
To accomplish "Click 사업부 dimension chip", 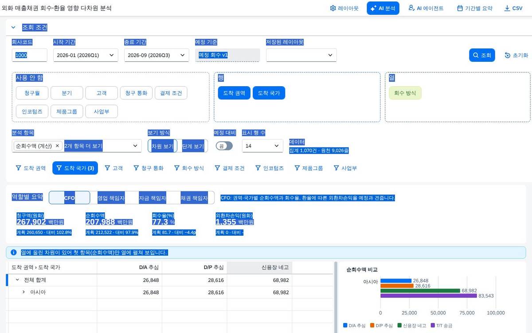I will click(x=102, y=111).
